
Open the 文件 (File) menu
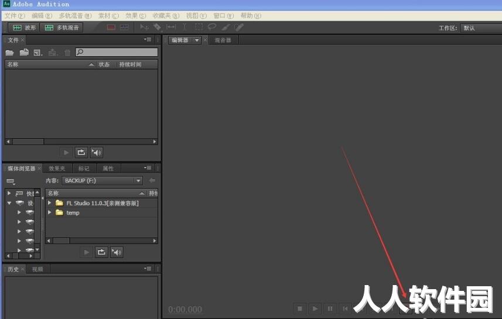pos(15,16)
